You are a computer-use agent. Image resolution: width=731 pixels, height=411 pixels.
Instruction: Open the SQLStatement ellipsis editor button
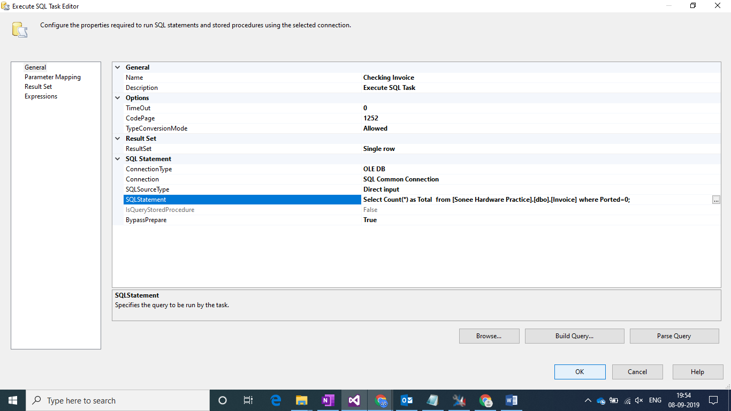[716, 200]
